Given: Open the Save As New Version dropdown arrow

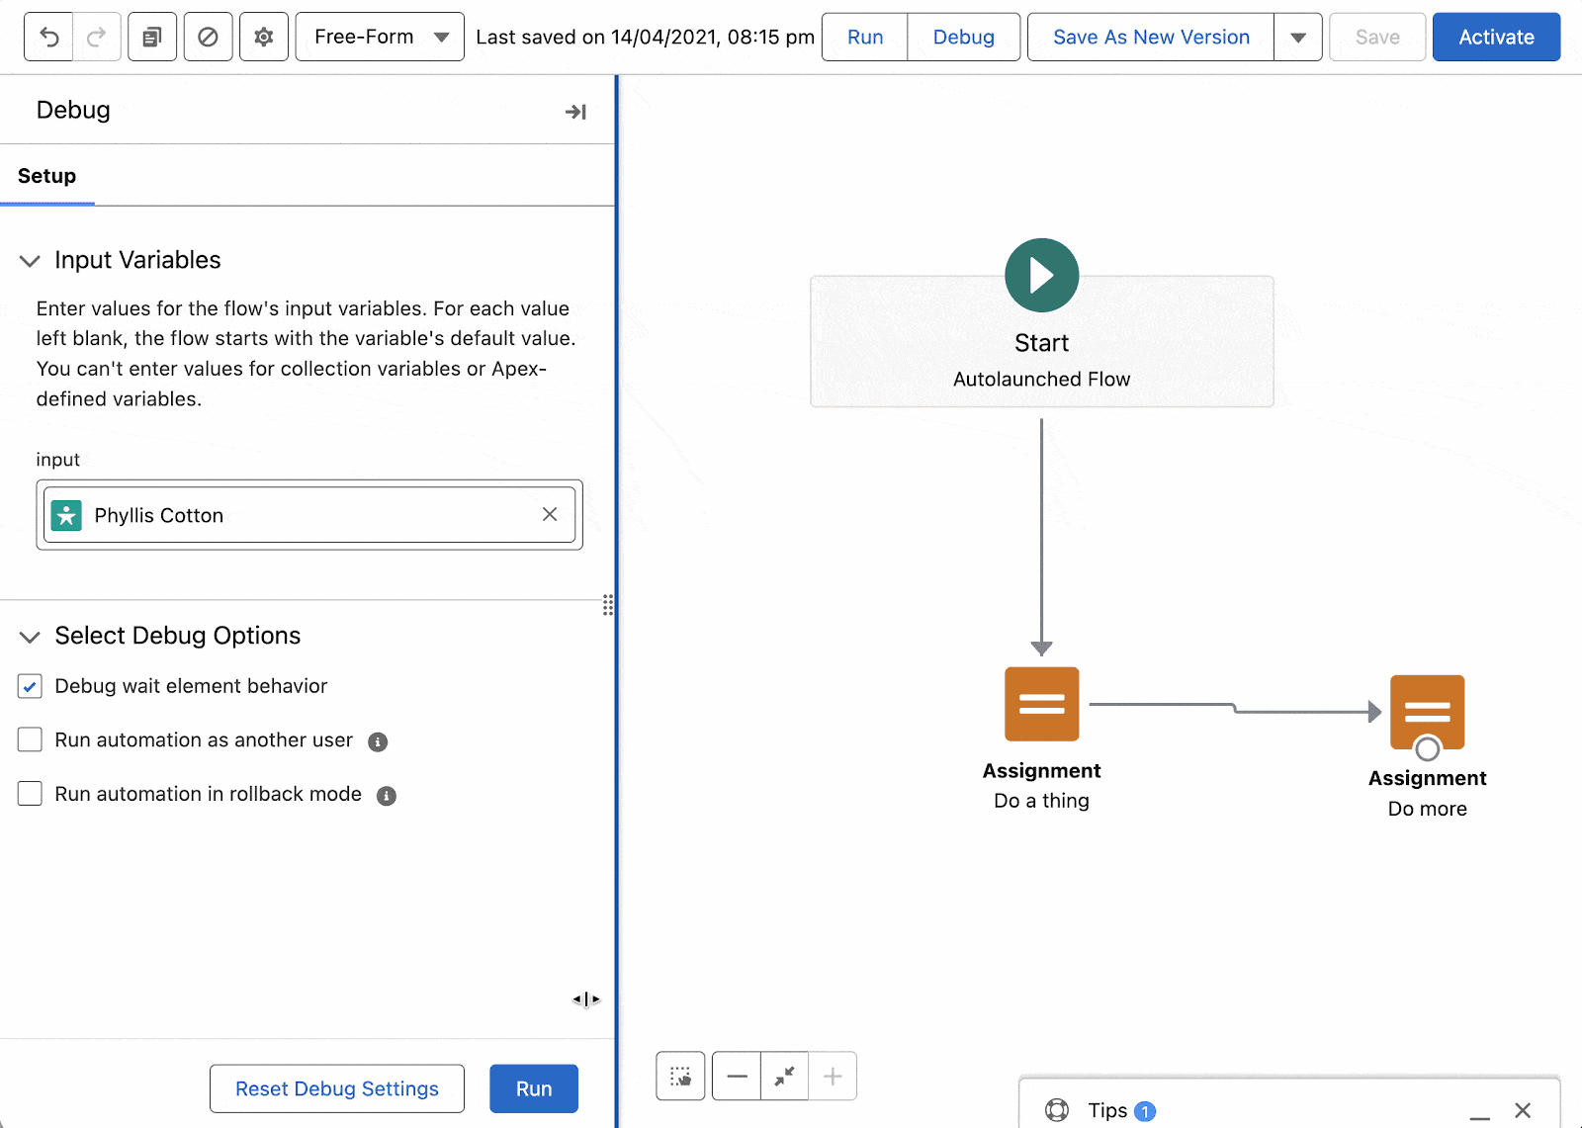Looking at the screenshot, I should (1297, 37).
